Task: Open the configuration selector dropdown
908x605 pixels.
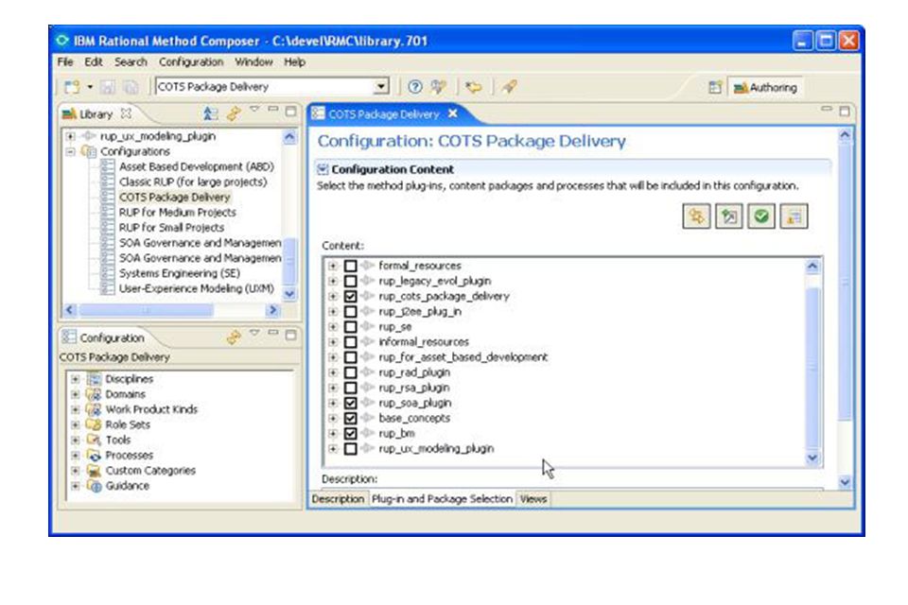Action: tap(380, 87)
